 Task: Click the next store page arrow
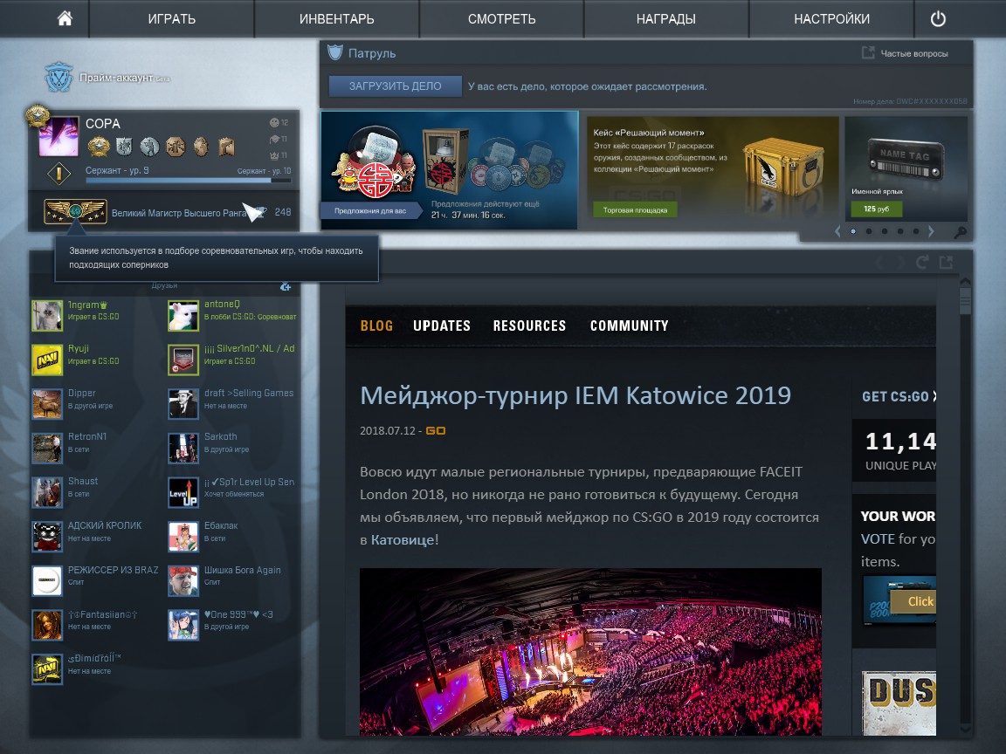(x=931, y=231)
